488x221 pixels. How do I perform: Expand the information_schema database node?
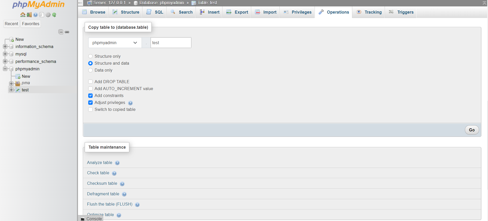5,46
